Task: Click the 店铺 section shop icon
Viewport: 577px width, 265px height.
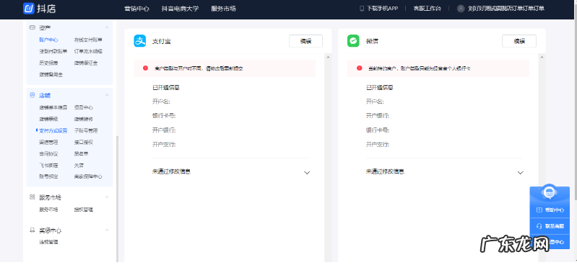Action: pyautogui.click(x=32, y=96)
